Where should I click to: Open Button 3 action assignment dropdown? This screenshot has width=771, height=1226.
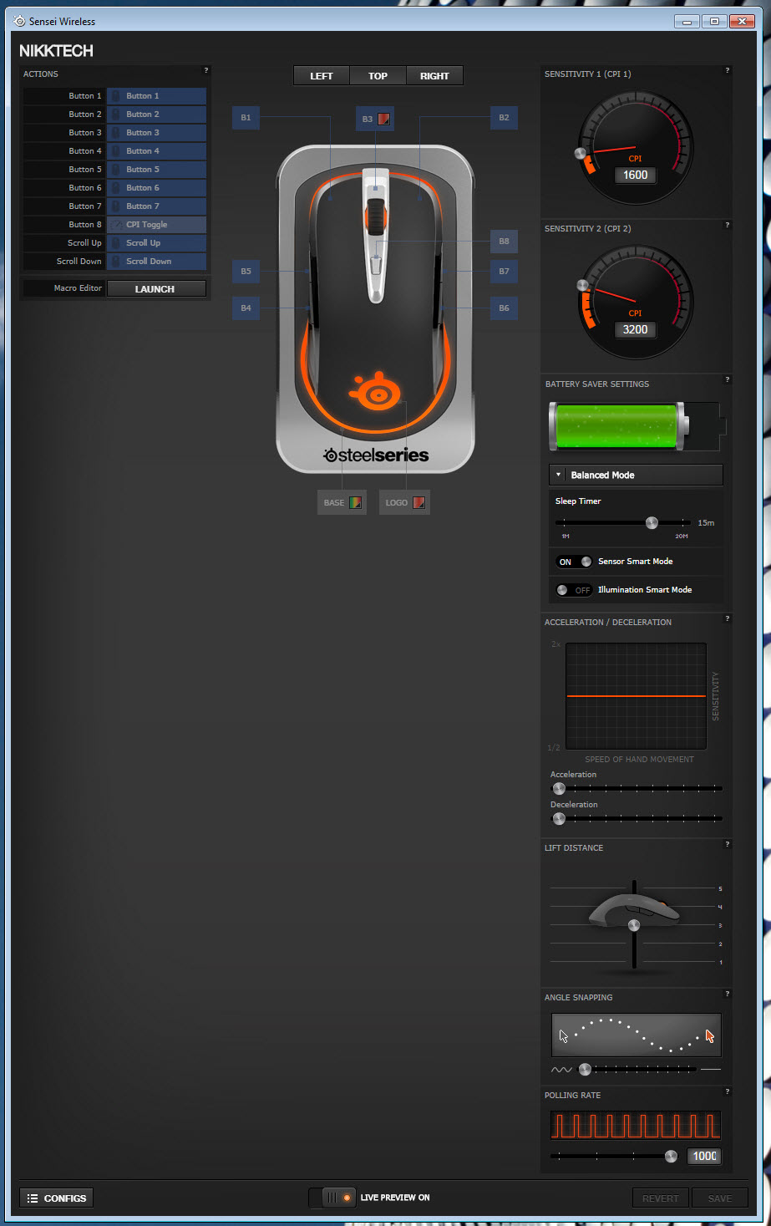(156, 133)
